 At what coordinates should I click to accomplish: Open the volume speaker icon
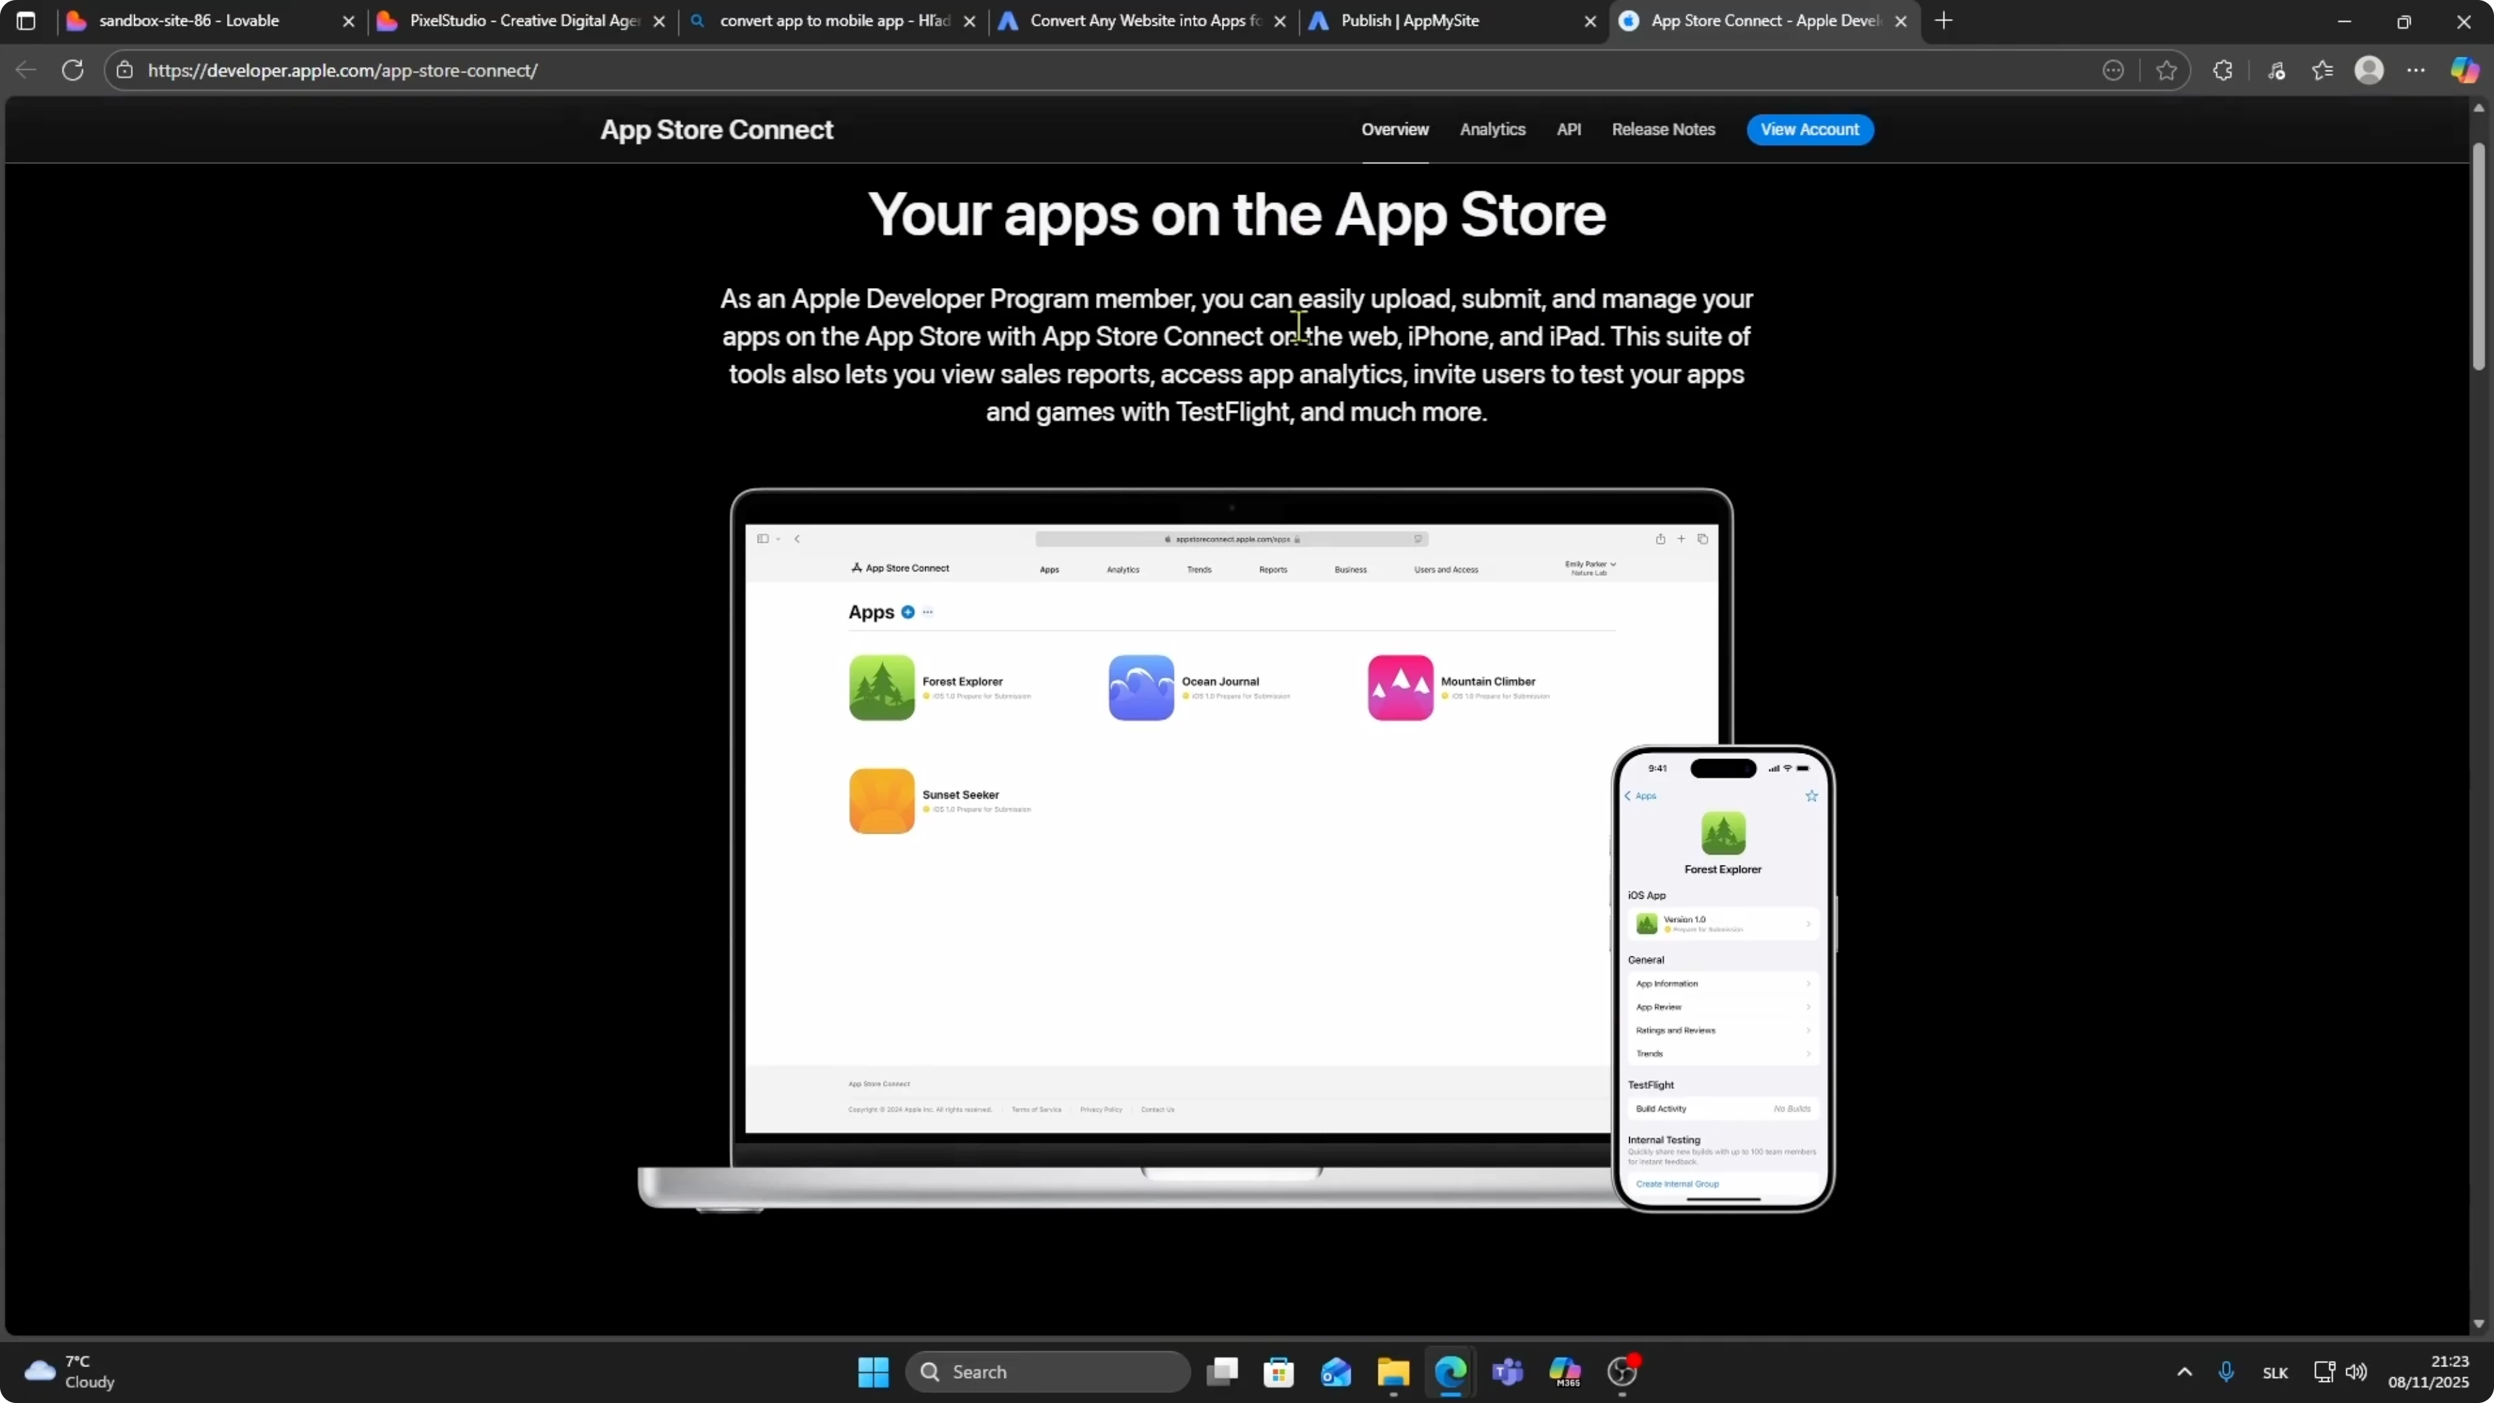coord(2356,1371)
